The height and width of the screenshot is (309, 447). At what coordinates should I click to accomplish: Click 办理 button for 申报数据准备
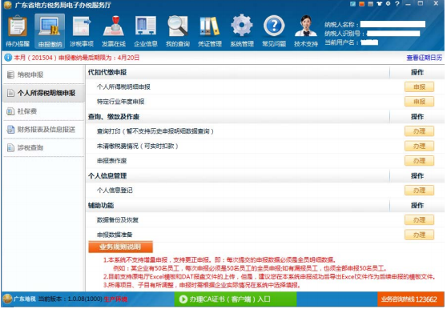[419, 235]
